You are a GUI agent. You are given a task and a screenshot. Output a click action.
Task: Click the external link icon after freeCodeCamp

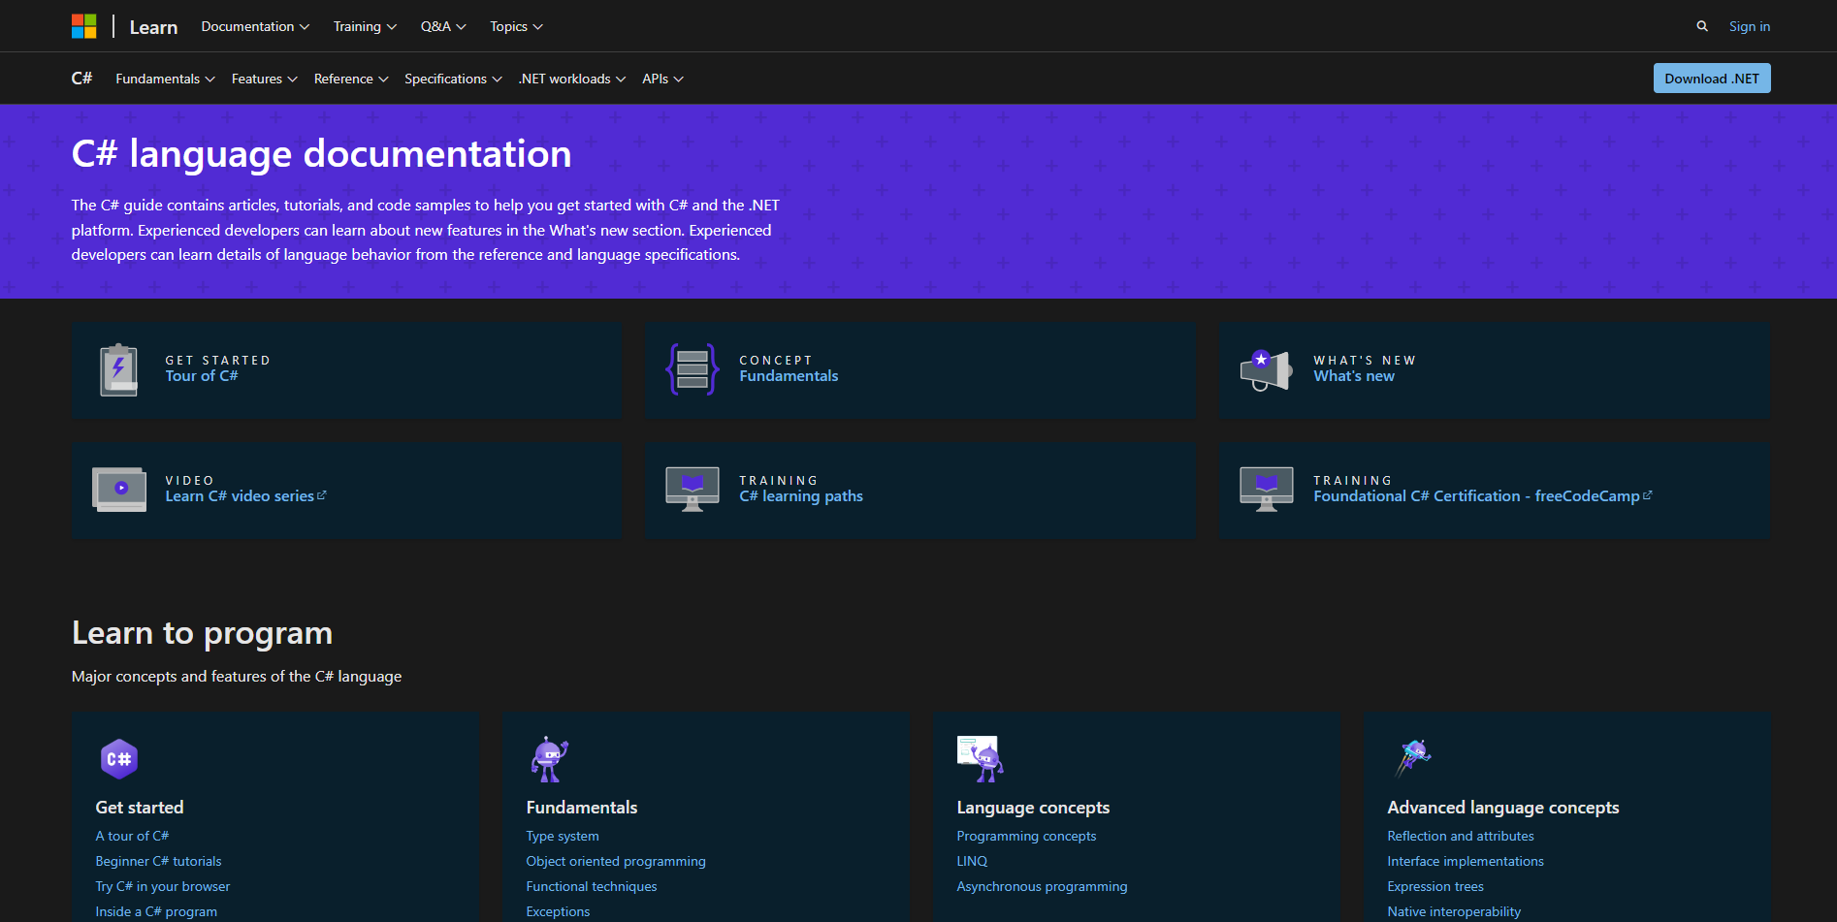click(x=1648, y=495)
